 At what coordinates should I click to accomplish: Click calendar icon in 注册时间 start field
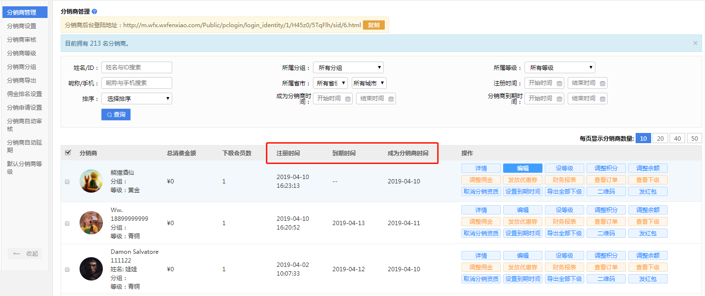pos(559,83)
